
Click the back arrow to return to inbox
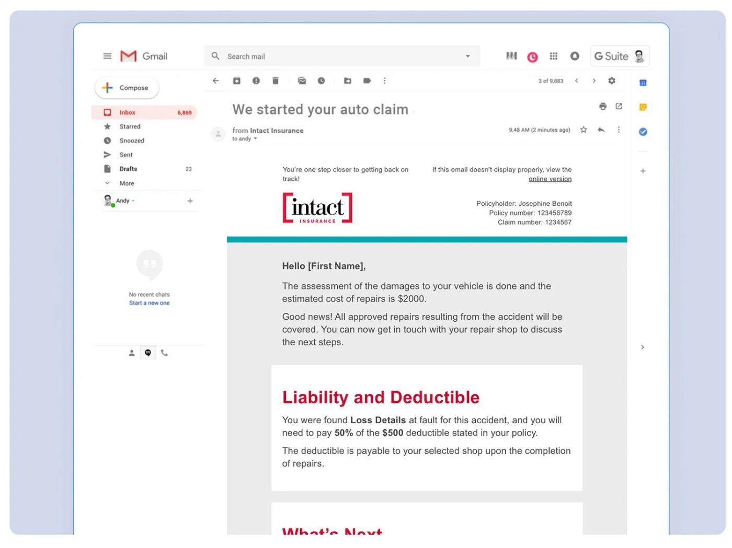(x=215, y=80)
